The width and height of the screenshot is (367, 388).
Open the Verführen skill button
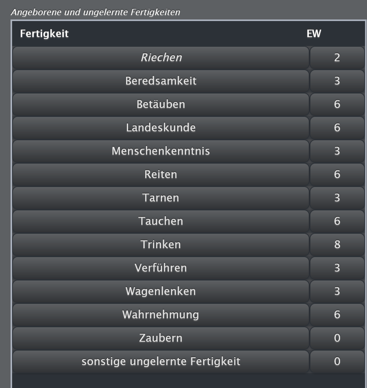(161, 268)
